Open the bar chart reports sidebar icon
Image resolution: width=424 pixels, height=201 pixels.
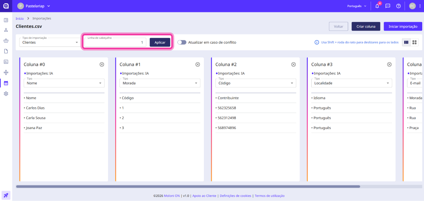pos(6,62)
